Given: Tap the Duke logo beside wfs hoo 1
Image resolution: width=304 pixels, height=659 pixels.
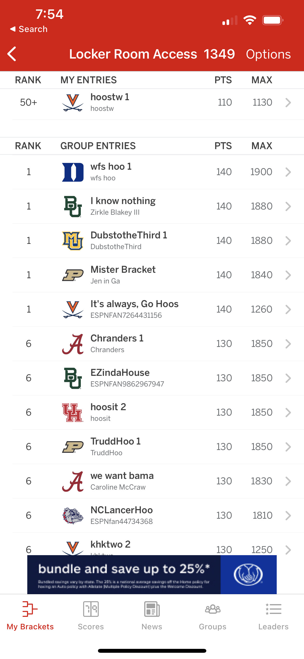Looking at the screenshot, I should point(73,172).
